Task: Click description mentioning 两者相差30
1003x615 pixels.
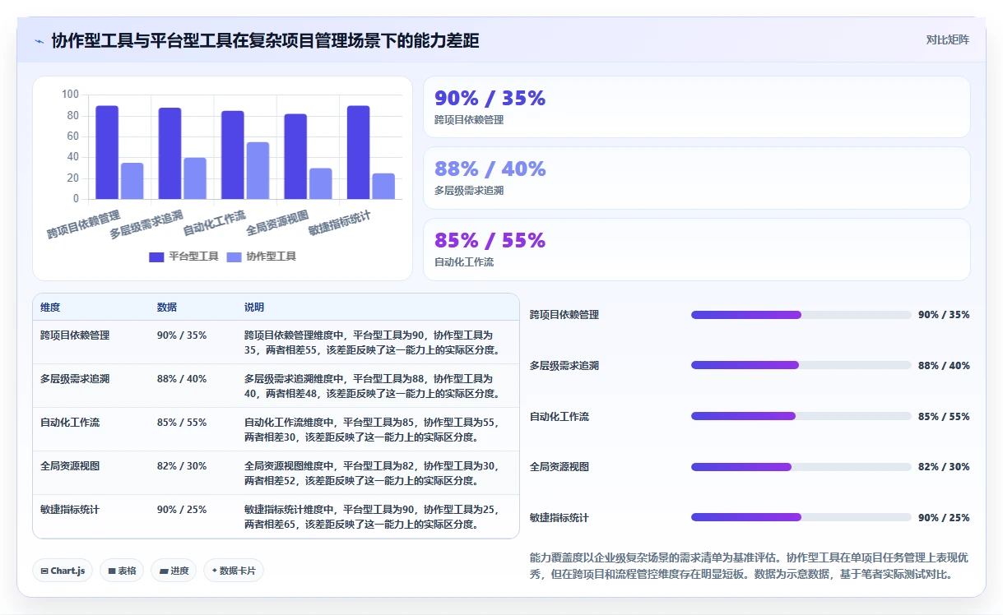Action: tap(373, 430)
